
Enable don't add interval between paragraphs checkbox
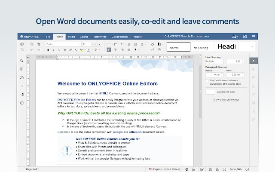(x=208, y=80)
